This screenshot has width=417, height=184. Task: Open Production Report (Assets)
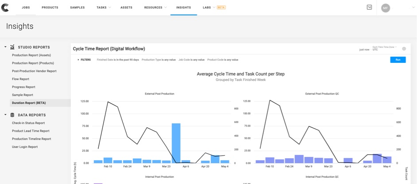coord(31,55)
